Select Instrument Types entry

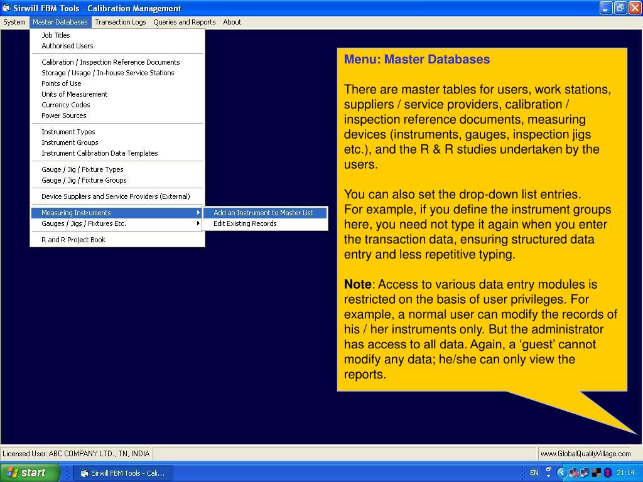point(117,132)
